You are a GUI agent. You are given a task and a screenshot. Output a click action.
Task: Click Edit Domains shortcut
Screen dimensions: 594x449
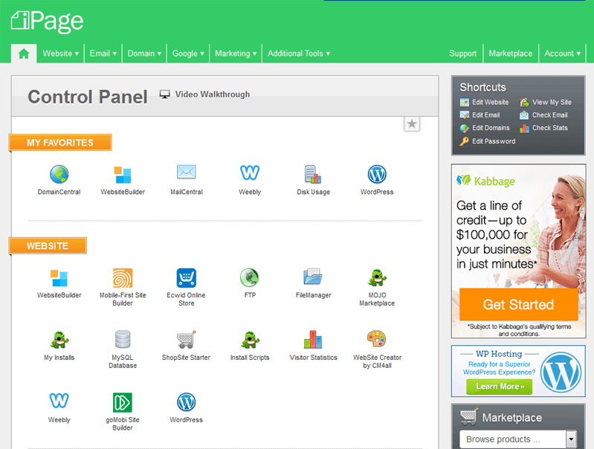pos(485,128)
